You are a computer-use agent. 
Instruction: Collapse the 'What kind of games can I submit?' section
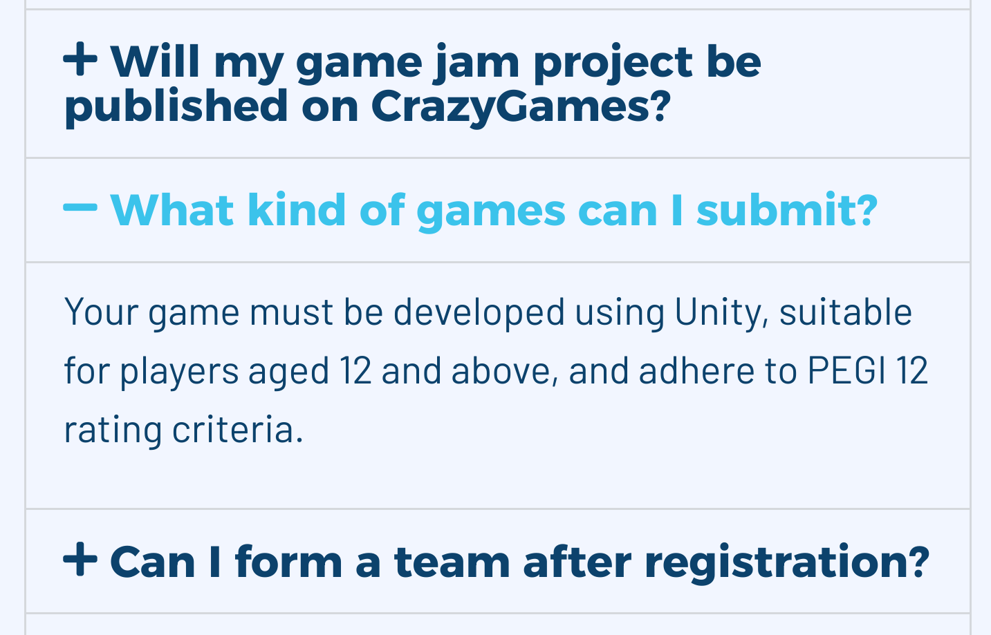tap(498, 210)
